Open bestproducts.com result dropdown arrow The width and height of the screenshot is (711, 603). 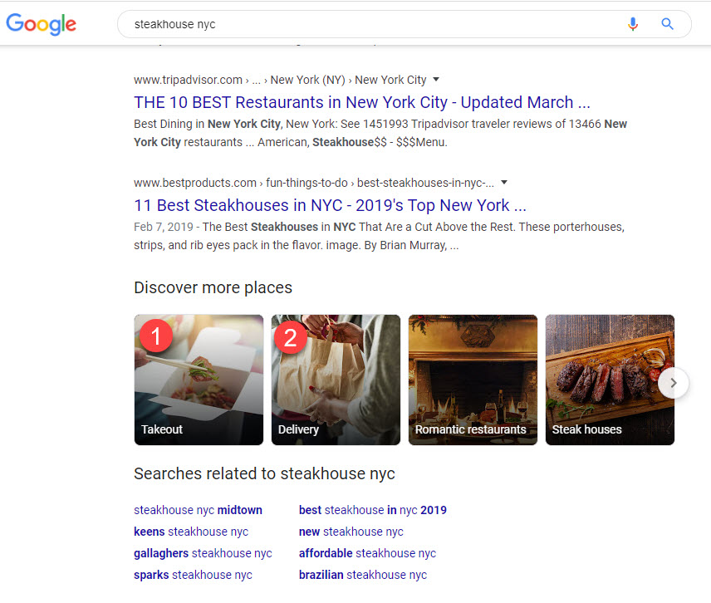coord(504,183)
